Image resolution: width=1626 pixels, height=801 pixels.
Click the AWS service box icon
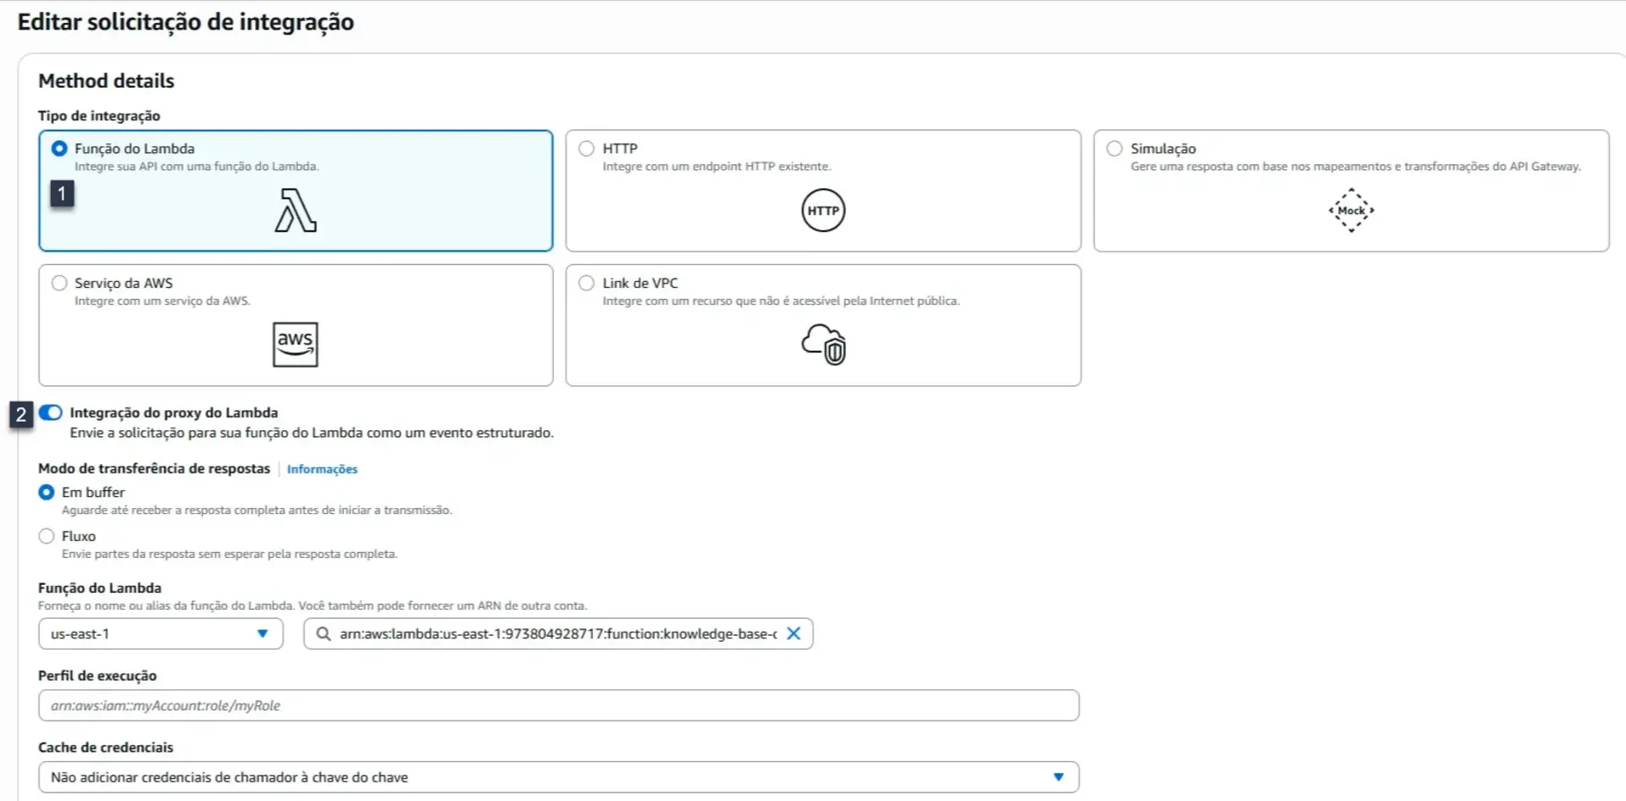pos(295,344)
